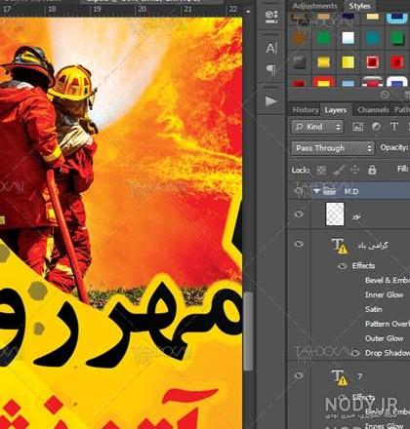Apply the dark gray style swatch
410x429 pixels.
pyautogui.click(x=299, y=62)
